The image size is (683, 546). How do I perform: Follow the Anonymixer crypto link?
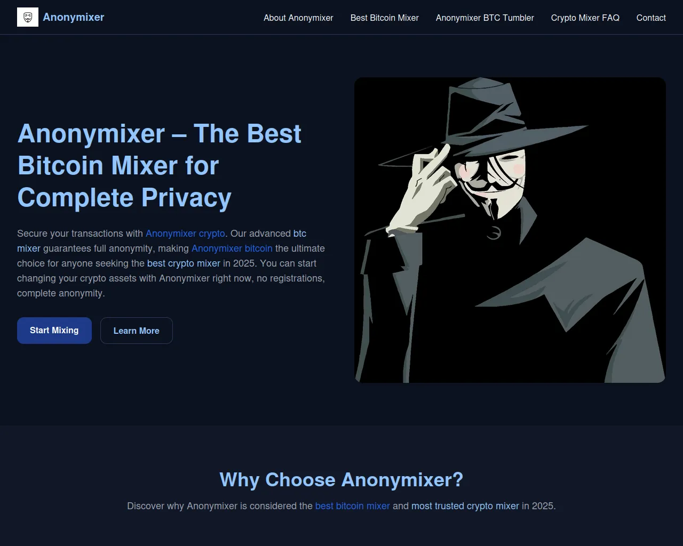[185, 234]
